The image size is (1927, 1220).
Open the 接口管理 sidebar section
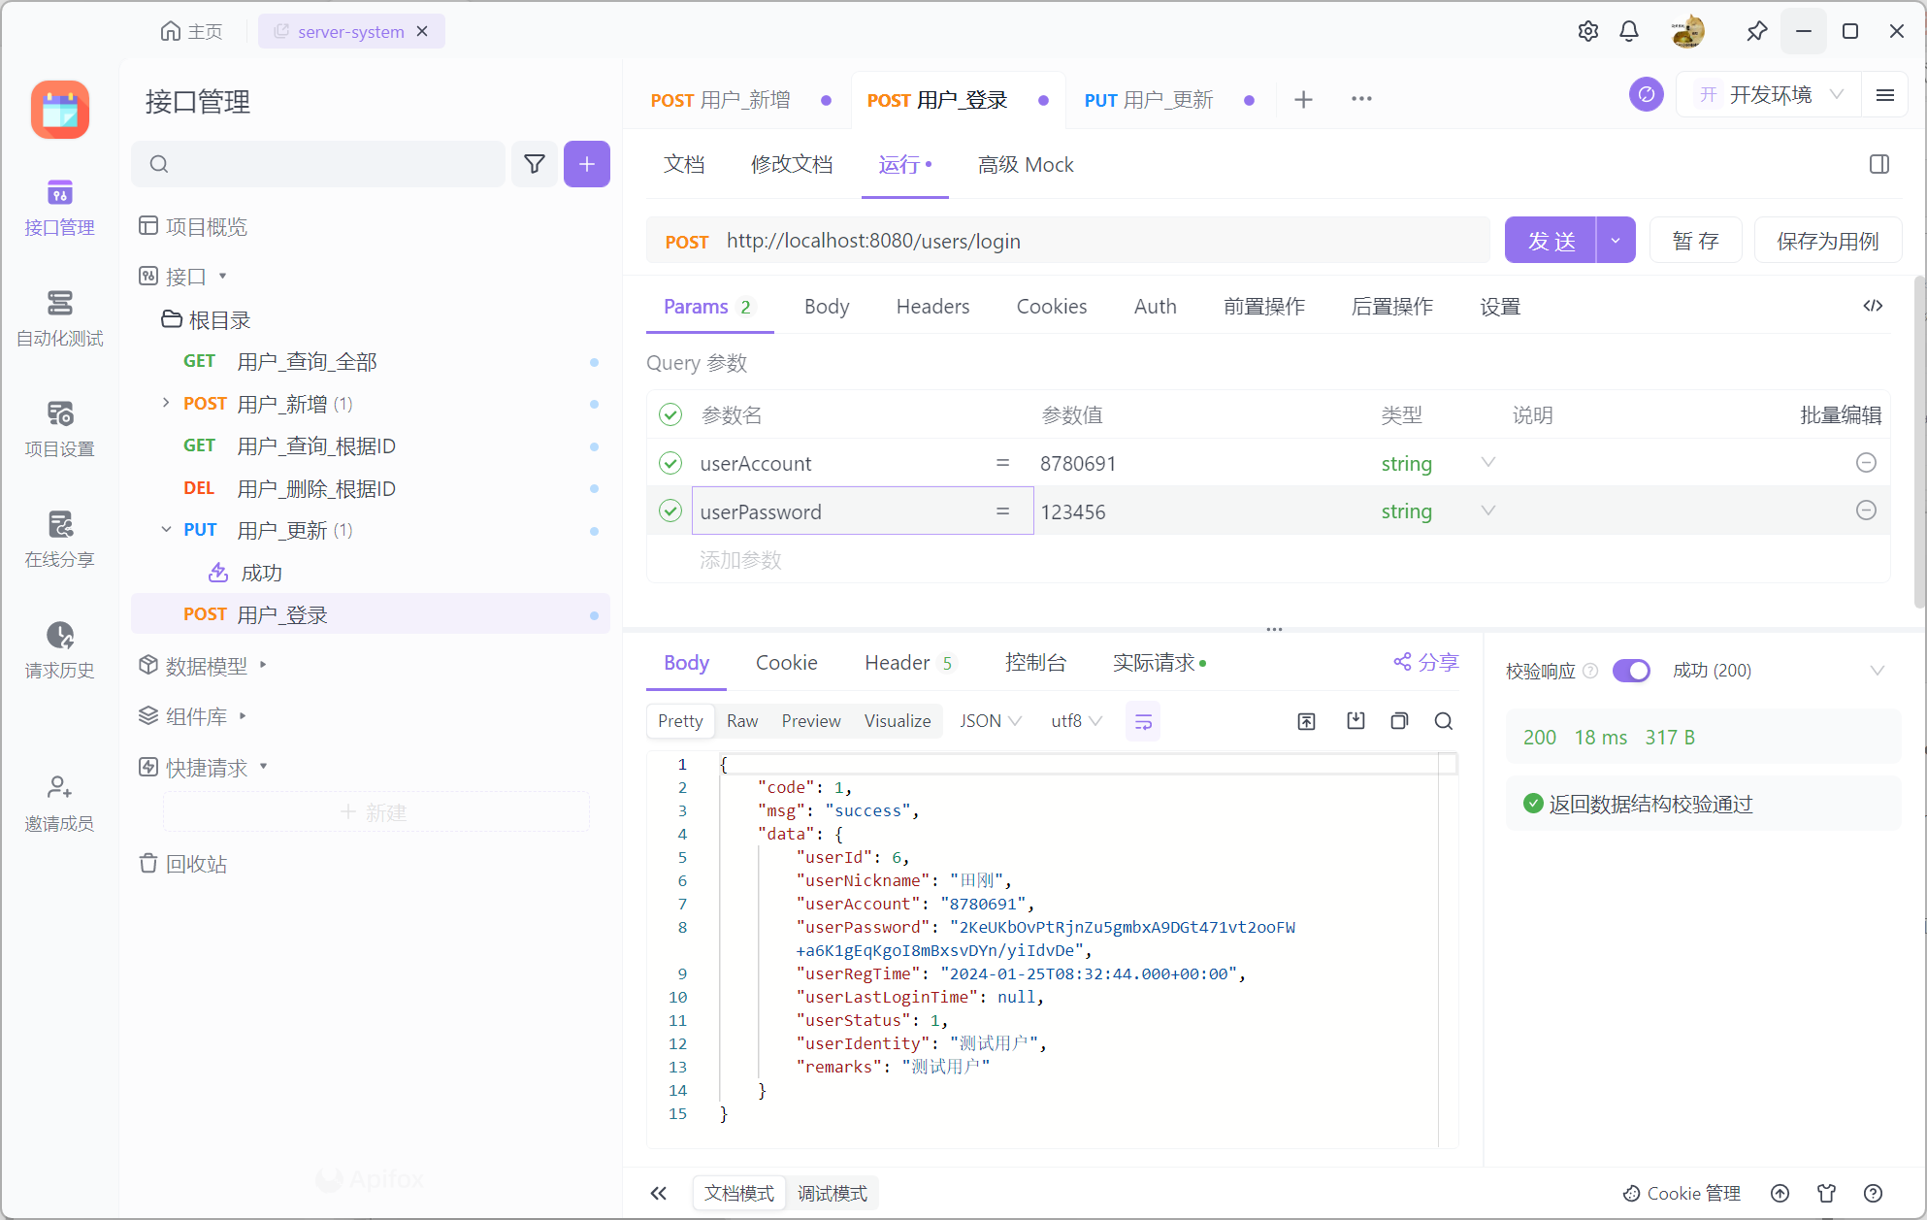(59, 208)
